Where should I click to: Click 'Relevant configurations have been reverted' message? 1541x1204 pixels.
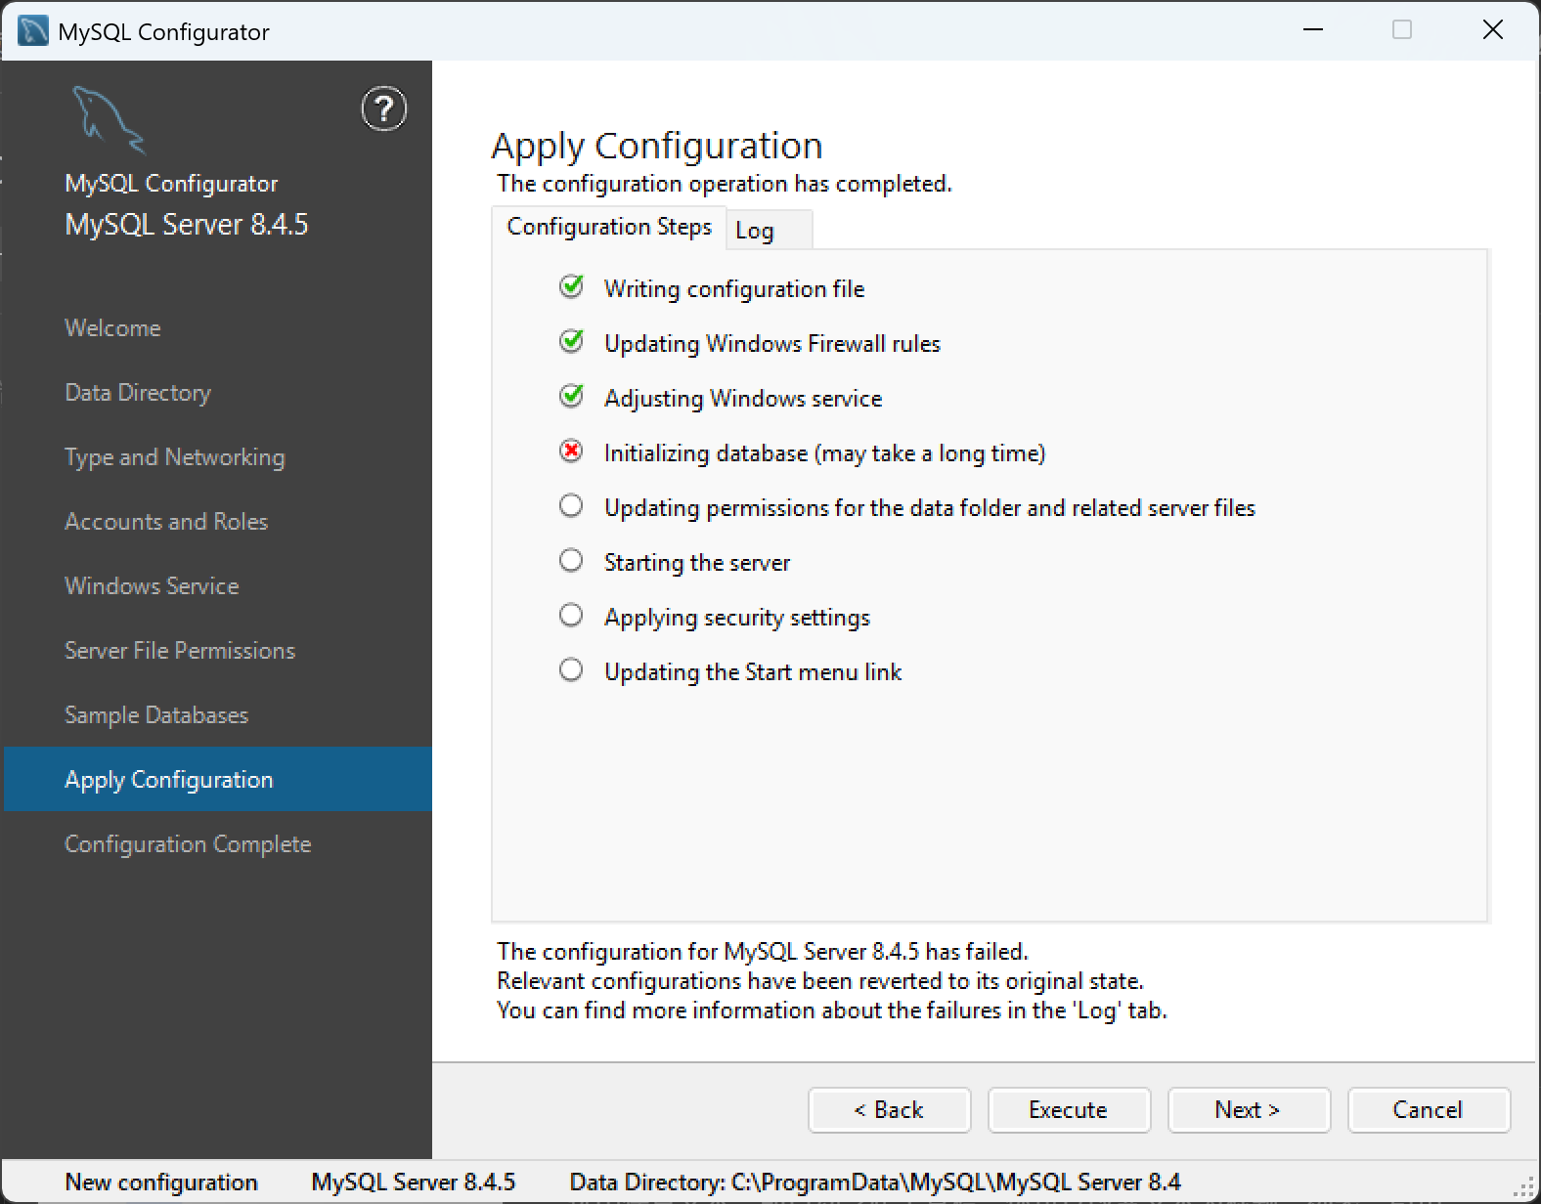point(820,981)
